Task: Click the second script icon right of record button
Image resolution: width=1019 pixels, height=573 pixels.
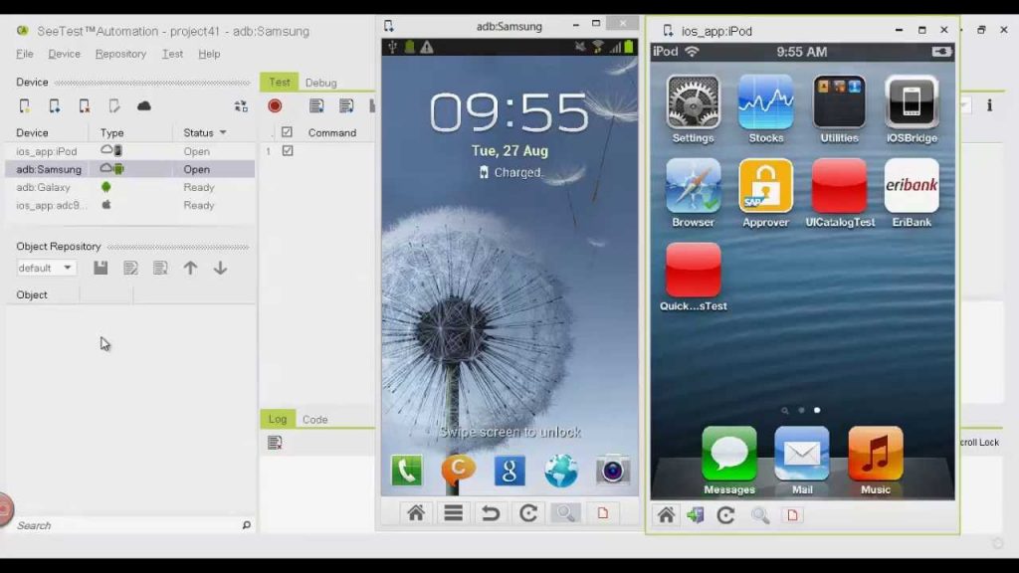Action: [346, 105]
